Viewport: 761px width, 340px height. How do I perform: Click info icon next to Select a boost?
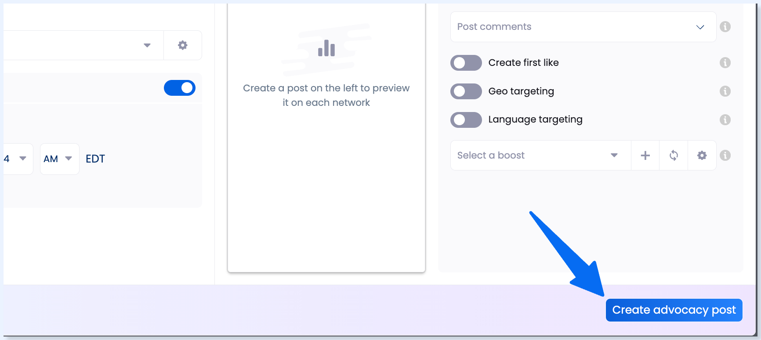coord(725,156)
